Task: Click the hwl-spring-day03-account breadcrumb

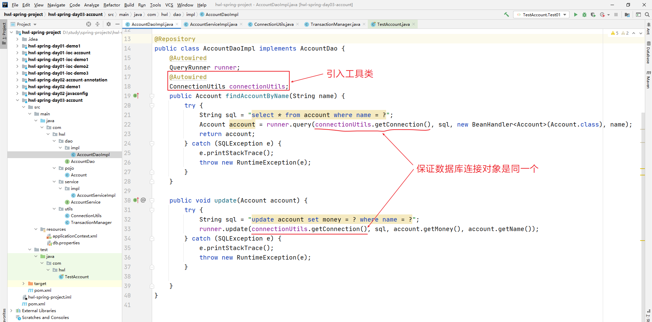Action: click(x=75, y=14)
